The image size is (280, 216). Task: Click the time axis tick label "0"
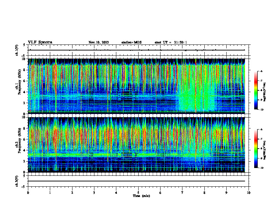tap(28, 193)
